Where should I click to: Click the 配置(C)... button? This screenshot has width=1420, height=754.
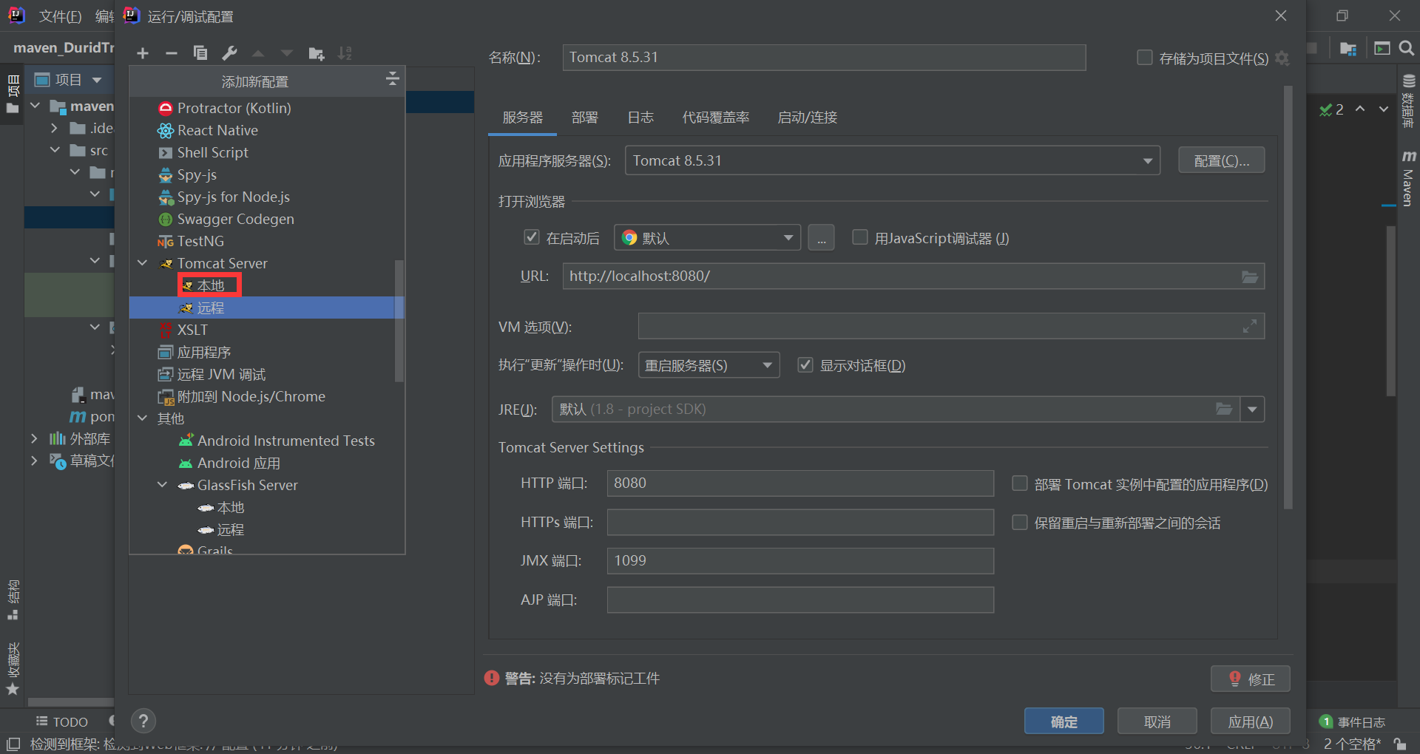point(1221,160)
